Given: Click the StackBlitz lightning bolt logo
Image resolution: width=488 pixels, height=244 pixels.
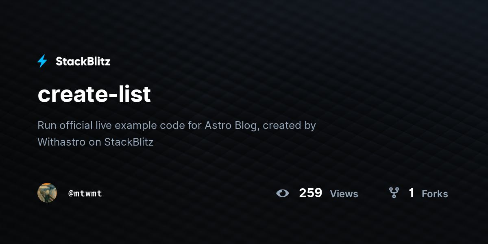Looking at the screenshot, I should [42, 61].
